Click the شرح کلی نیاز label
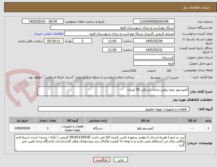 [x=201, y=91]
